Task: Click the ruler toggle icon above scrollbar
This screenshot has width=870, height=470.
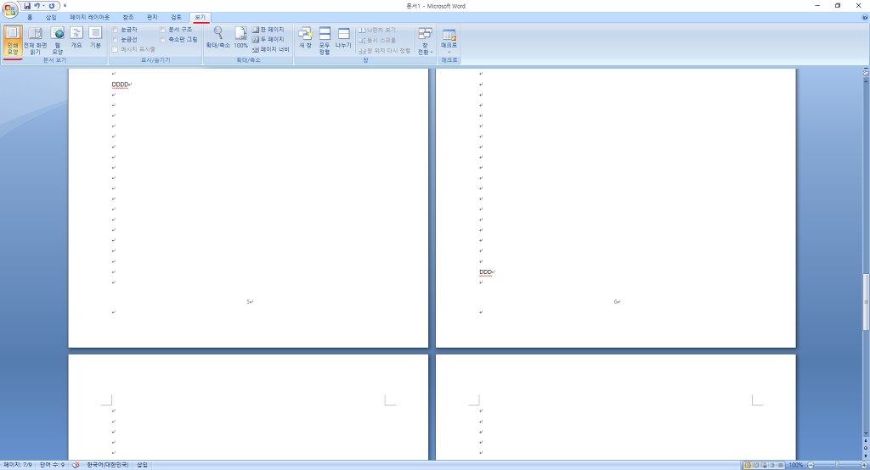Action: coord(866,73)
